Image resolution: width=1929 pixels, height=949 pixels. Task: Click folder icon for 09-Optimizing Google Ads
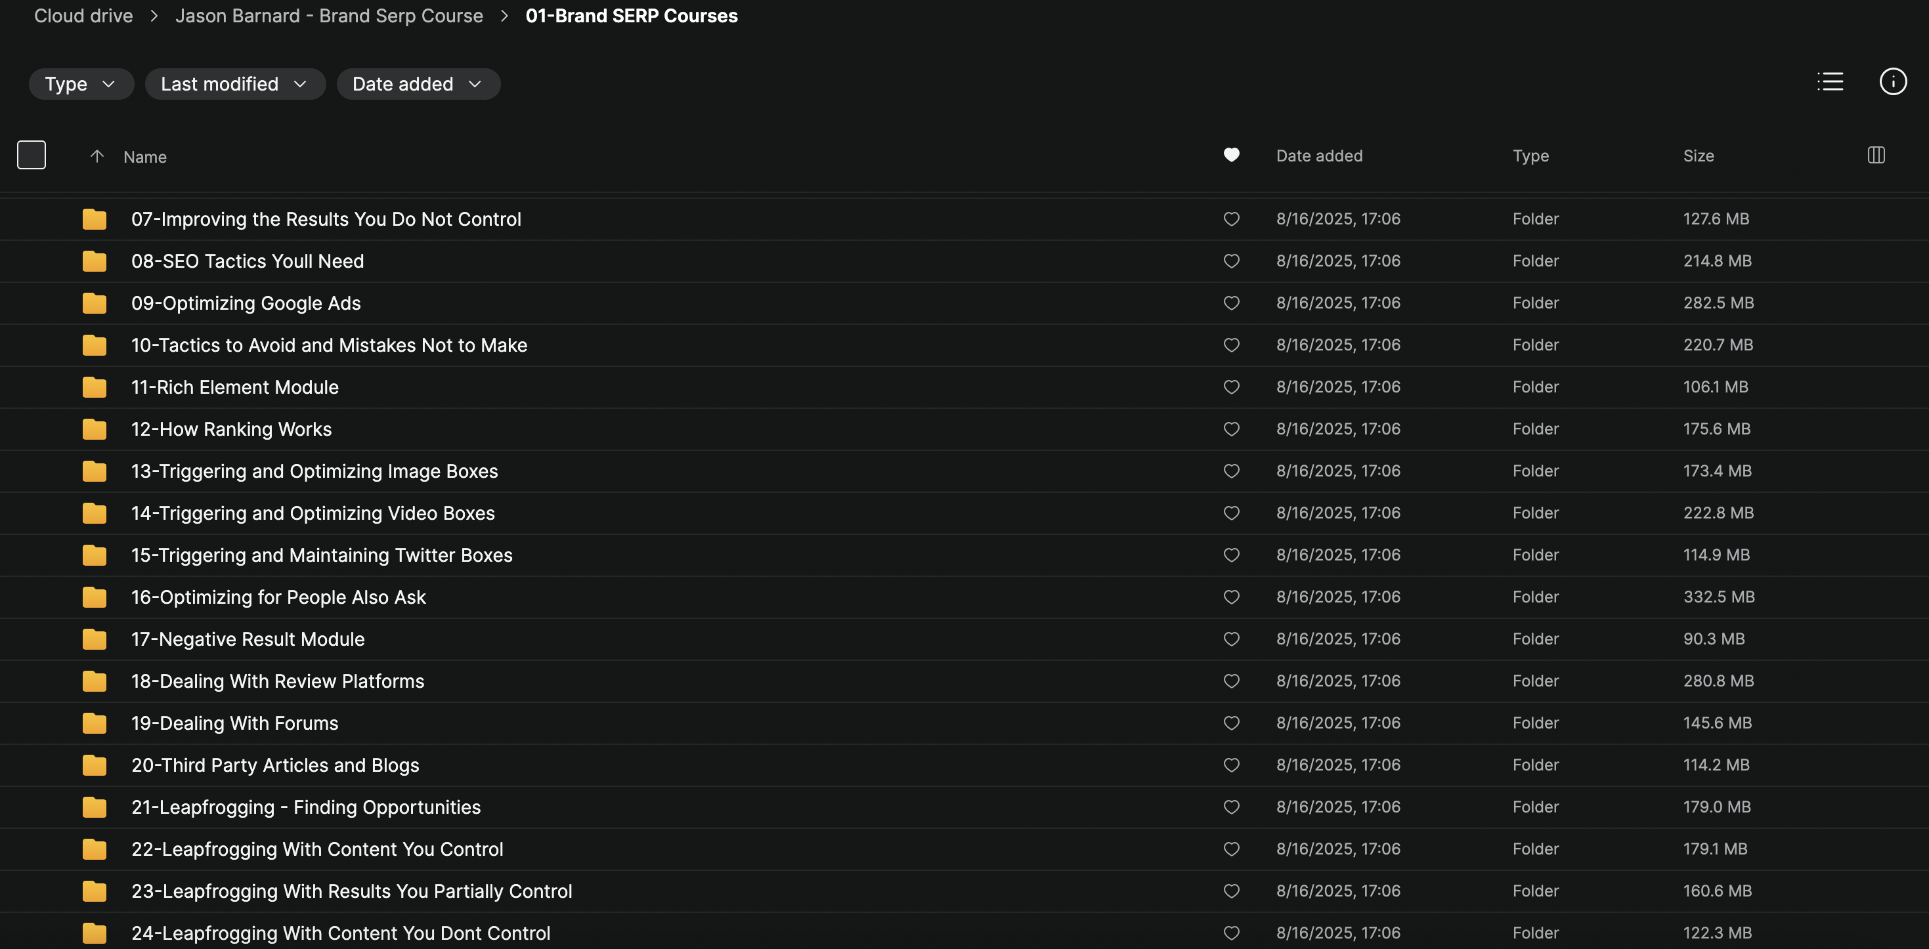point(95,303)
